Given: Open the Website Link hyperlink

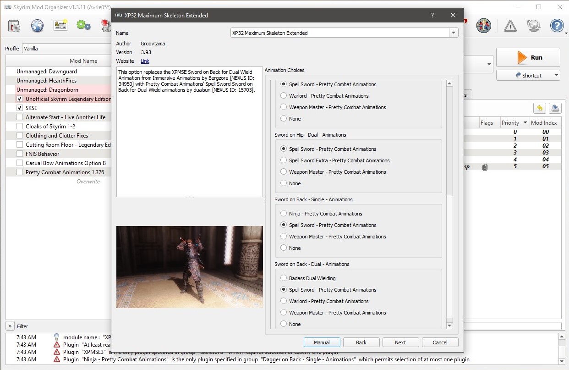Looking at the screenshot, I should (x=145, y=61).
